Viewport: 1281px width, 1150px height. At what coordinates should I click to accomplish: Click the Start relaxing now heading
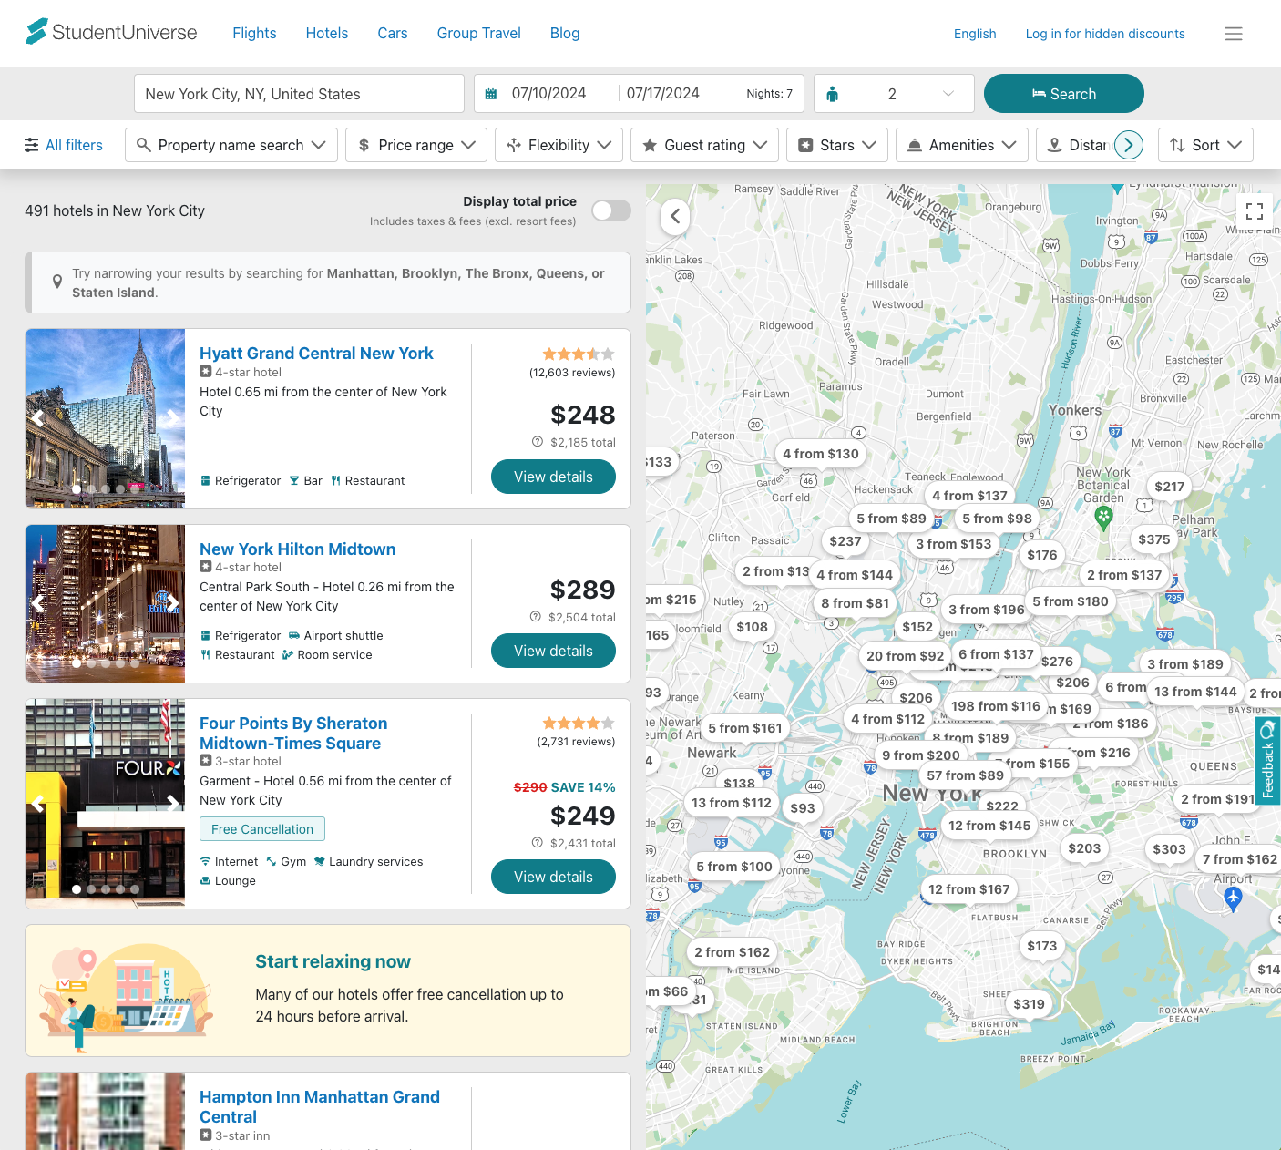[x=333, y=961]
